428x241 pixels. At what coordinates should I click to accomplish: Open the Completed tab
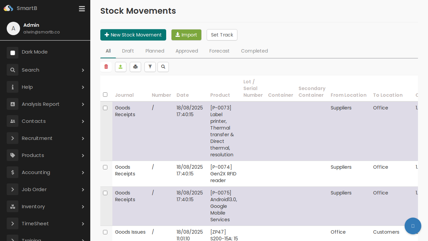254,51
